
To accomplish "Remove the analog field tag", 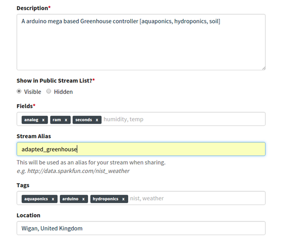I will click(43, 120).
